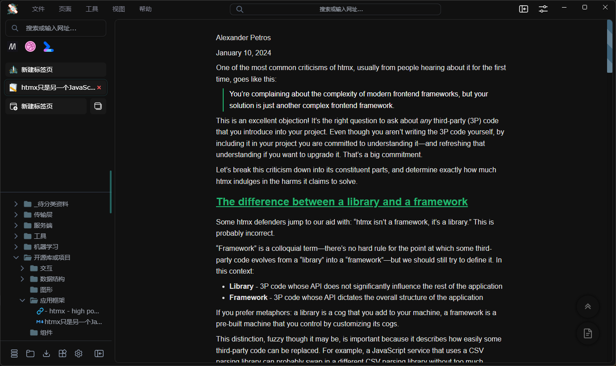
Task: Click the bold word 'Library' in bullet list
Action: [x=241, y=287]
